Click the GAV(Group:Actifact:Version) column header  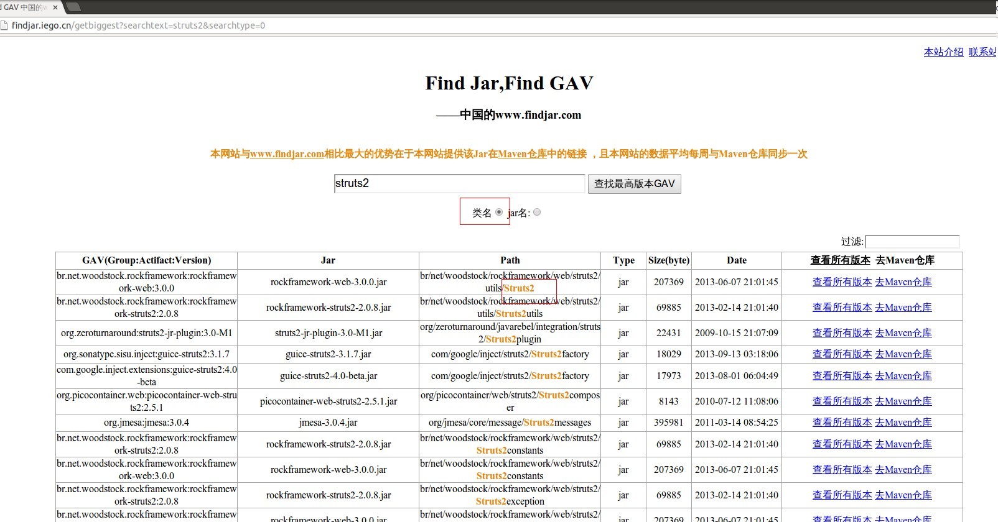pyautogui.click(x=146, y=260)
